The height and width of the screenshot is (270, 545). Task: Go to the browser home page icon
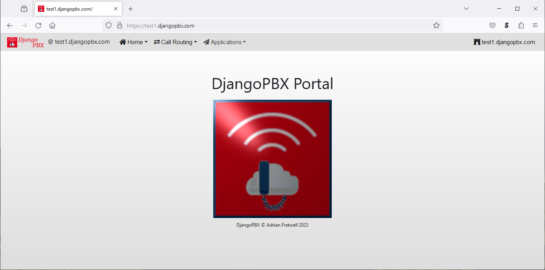click(52, 26)
